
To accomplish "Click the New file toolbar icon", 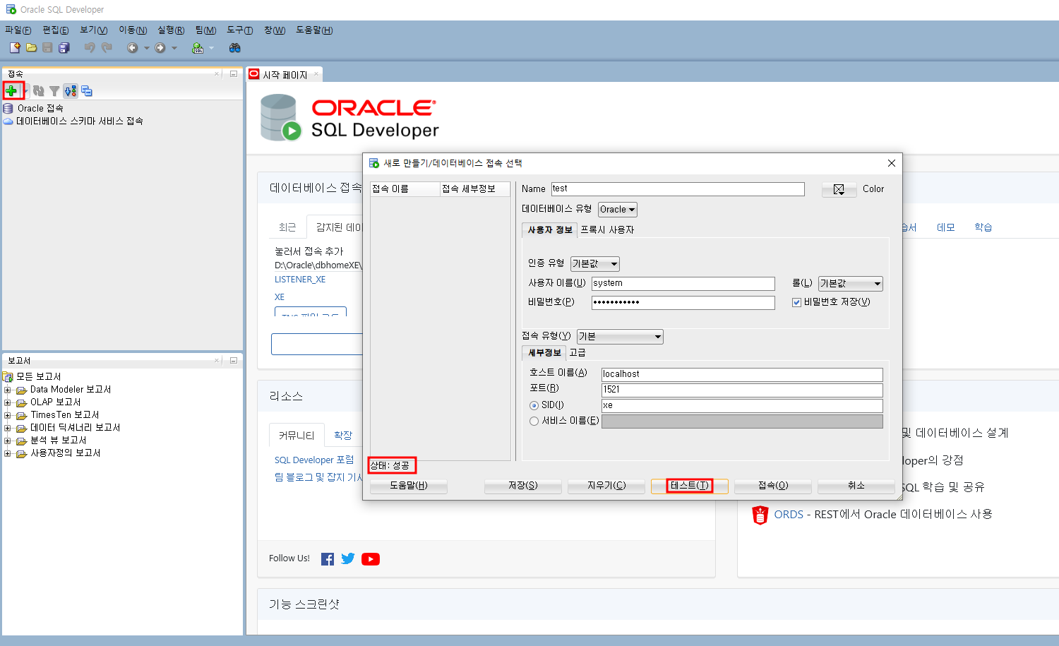I will click(15, 48).
